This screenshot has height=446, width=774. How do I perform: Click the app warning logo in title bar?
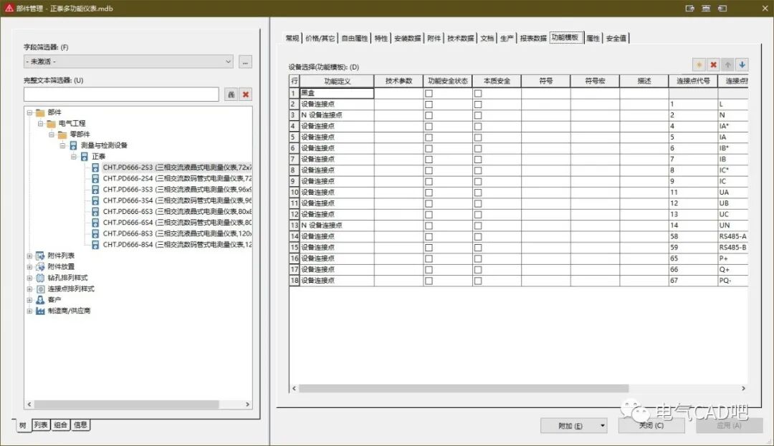tap(9, 8)
